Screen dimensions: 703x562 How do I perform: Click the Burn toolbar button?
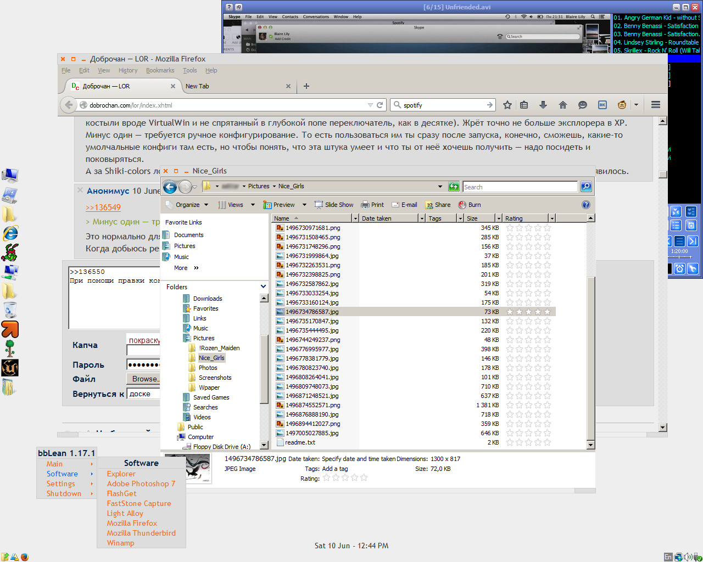(x=470, y=205)
